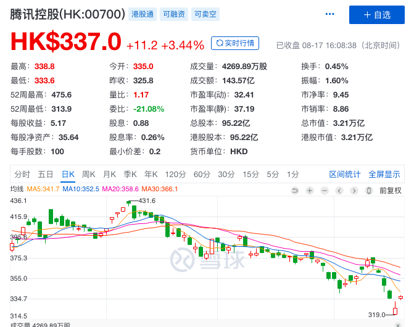414x327 pixels.
Task: Switch to the 60分 chart tab
Action: (x=202, y=175)
